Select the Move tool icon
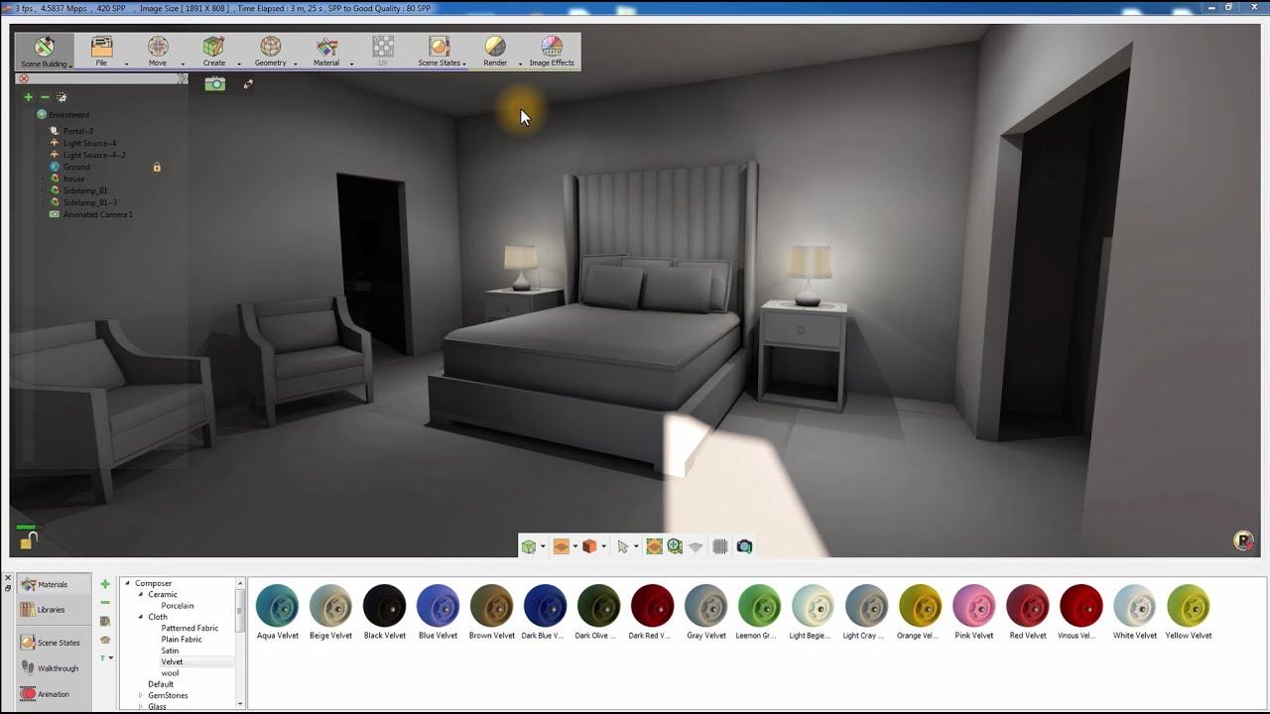Viewport: 1270px width, 714px height. click(x=158, y=47)
